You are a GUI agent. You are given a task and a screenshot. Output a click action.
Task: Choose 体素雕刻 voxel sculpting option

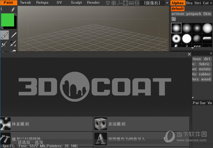(x=47, y=124)
